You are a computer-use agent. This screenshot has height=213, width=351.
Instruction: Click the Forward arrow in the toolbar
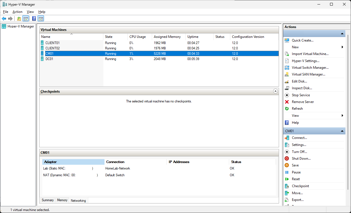(x=10, y=19)
